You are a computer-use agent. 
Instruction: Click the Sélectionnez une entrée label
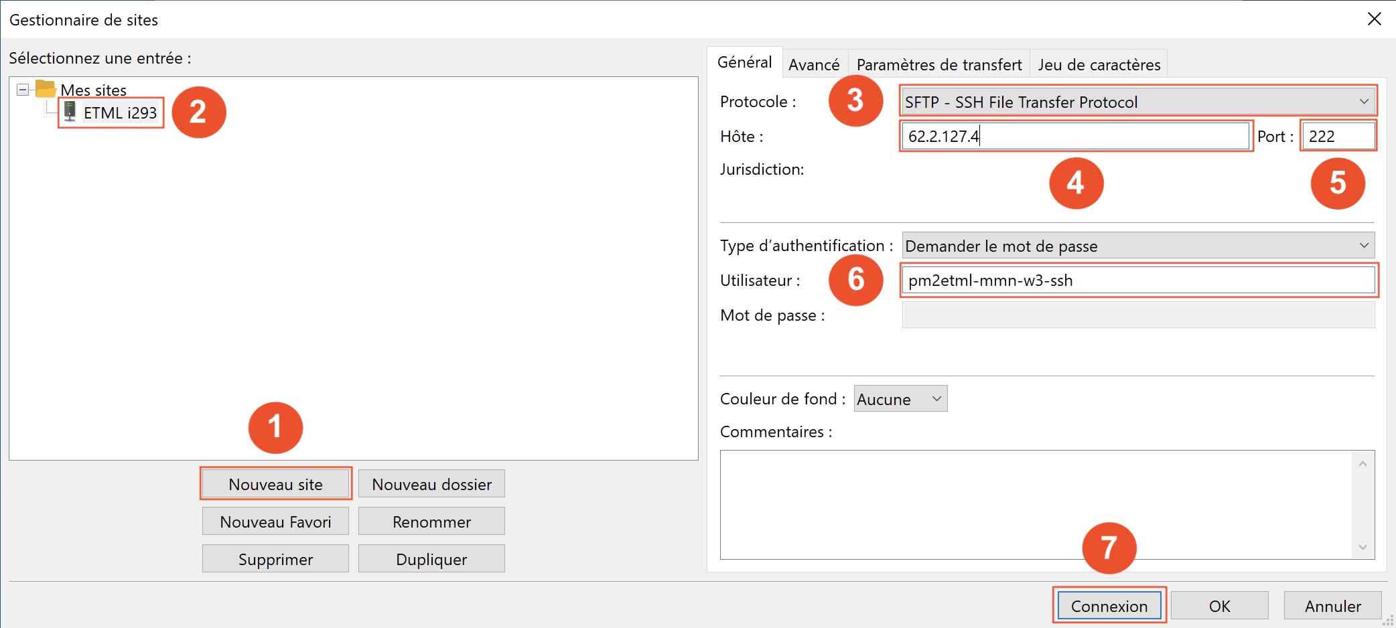click(x=100, y=58)
